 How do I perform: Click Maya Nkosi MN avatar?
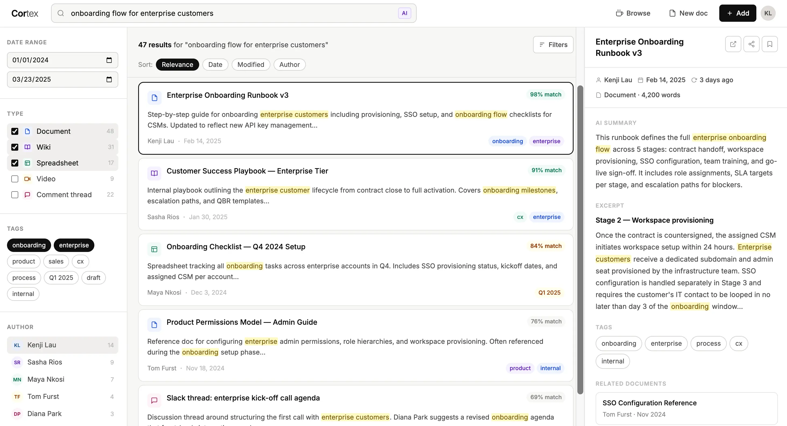[17, 379]
